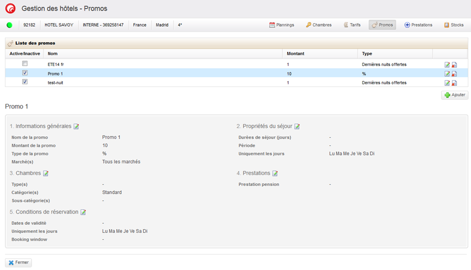Click edit icon for test-nuit promo
Screen dimensions: 471x270
[x=447, y=83]
